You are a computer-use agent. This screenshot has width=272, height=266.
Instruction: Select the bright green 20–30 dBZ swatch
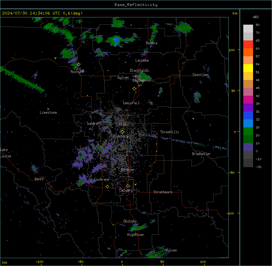[x=248, y=131]
